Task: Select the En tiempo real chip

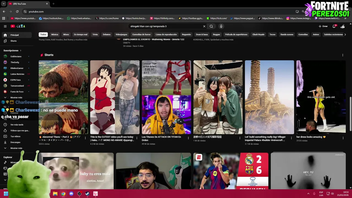Action: click(81, 35)
